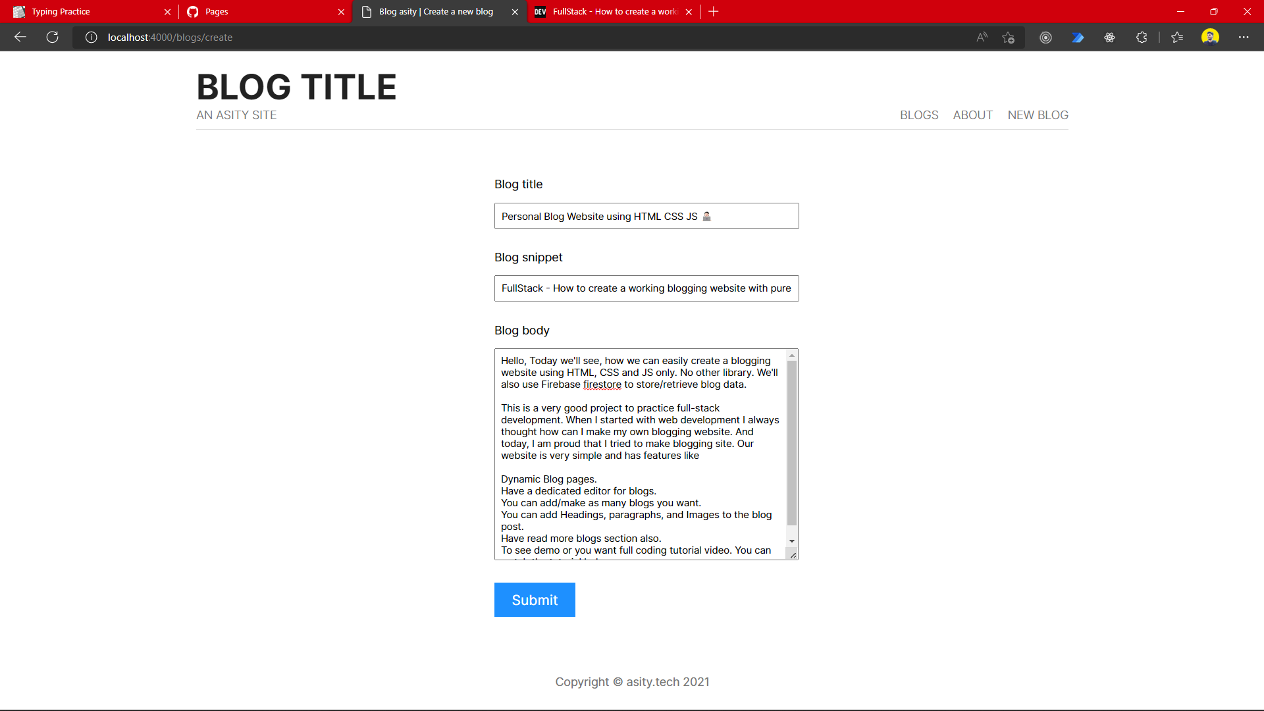Screen dimensions: 1264x711
Task: Open the BLOGS navigation link
Action: click(919, 115)
